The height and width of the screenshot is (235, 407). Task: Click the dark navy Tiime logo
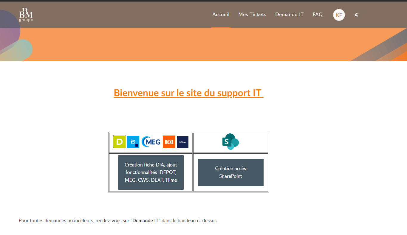[x=182, y=142]
